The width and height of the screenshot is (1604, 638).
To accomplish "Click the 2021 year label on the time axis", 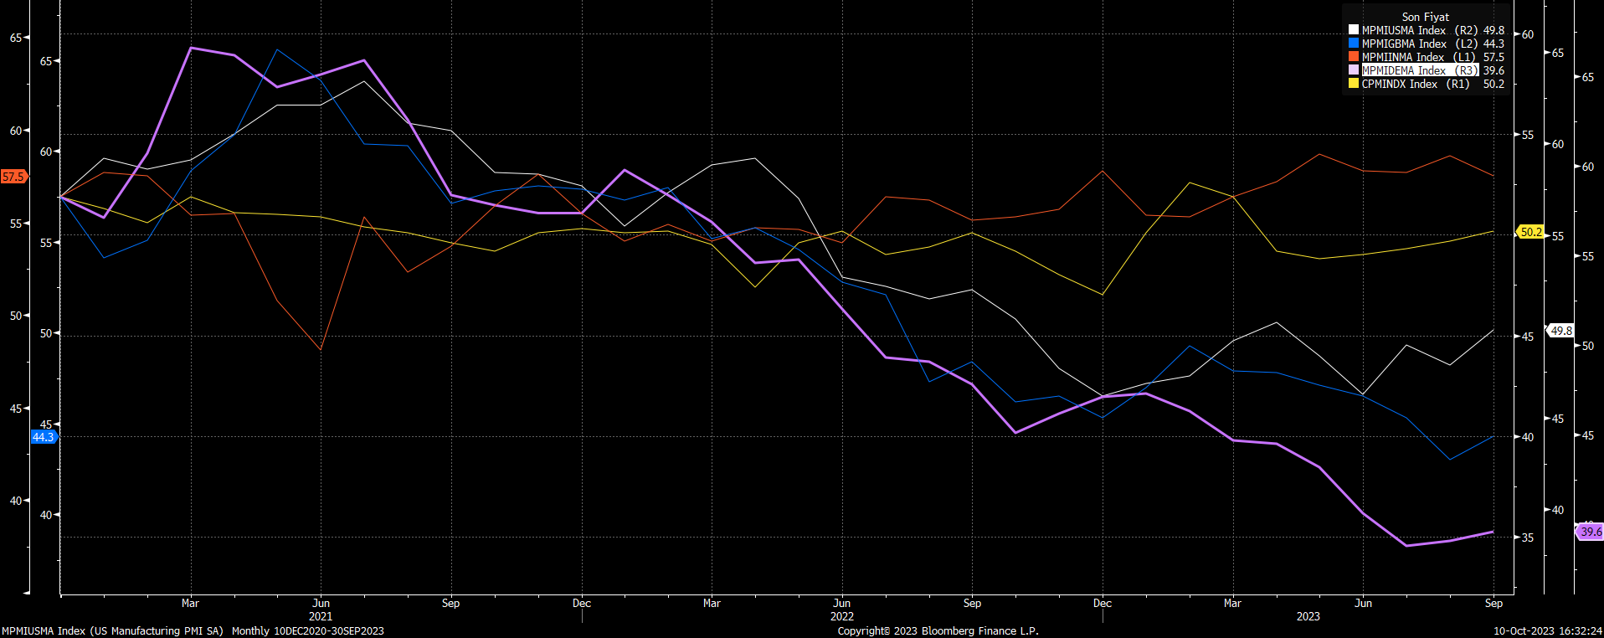I will click(x=321, y=616).
